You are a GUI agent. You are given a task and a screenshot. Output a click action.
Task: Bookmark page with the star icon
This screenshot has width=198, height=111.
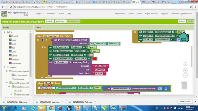(191, 7)
